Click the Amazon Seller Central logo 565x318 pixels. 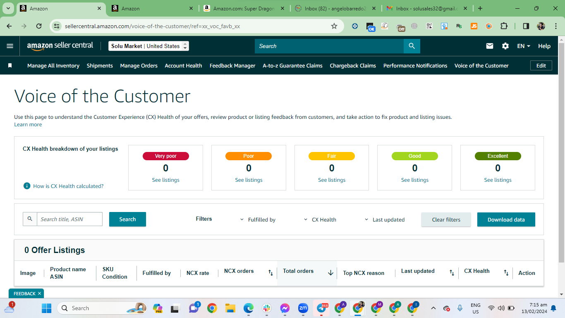60,46
